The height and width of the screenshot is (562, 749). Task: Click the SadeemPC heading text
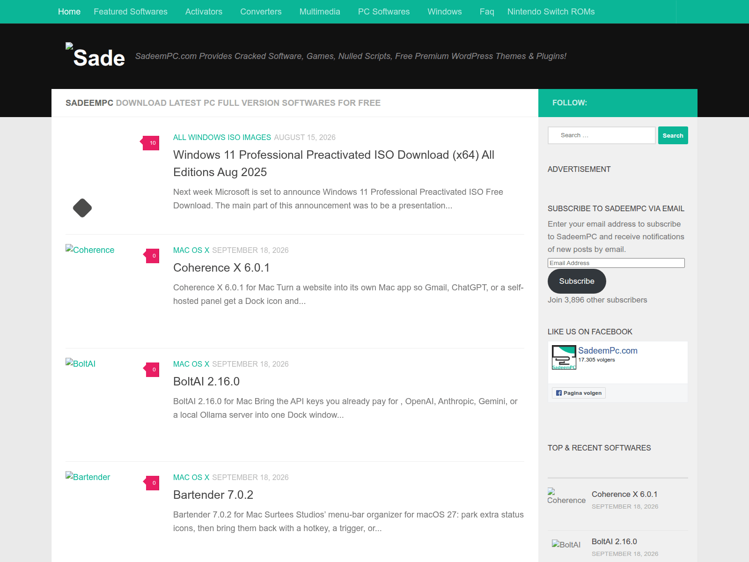pyautogui.click(x=89, y=103)
